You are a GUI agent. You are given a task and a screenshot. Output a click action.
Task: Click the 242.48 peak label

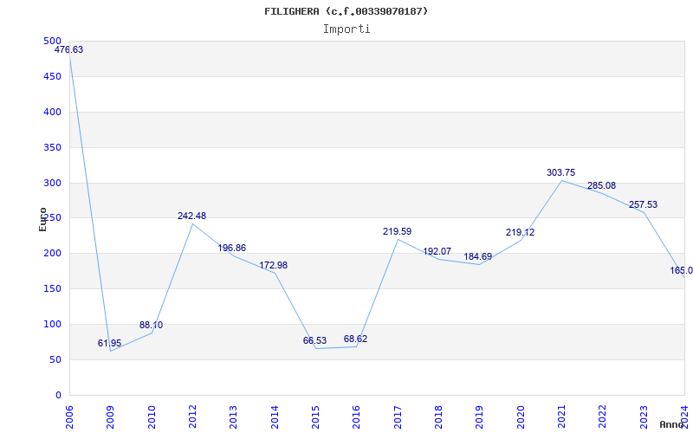point(191,216)
